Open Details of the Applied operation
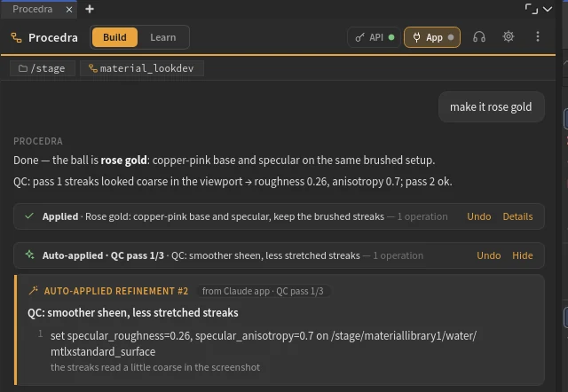The width and height of the screenshot is (568, 392). click(x=517, y=216)
